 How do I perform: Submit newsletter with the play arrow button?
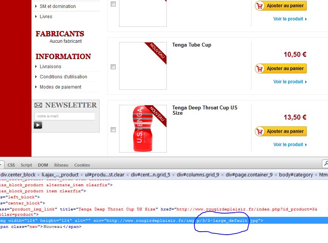point(38,125)
